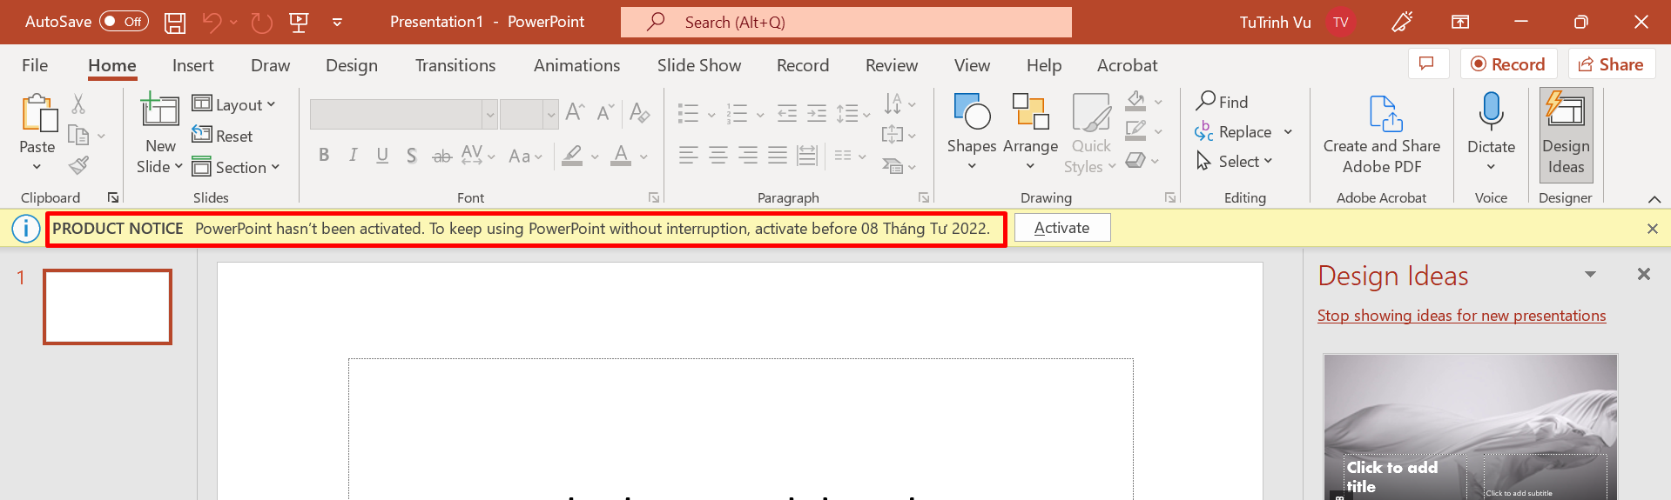
Task: Select the Format Painter brush
Action: pos(79,164)
